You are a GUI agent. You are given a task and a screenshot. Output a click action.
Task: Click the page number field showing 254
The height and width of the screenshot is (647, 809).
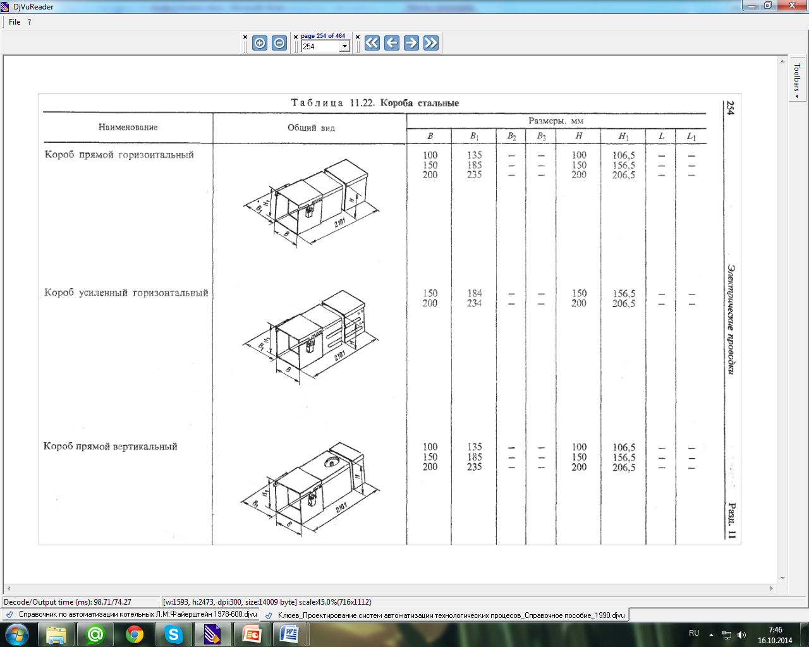point(320,47)
